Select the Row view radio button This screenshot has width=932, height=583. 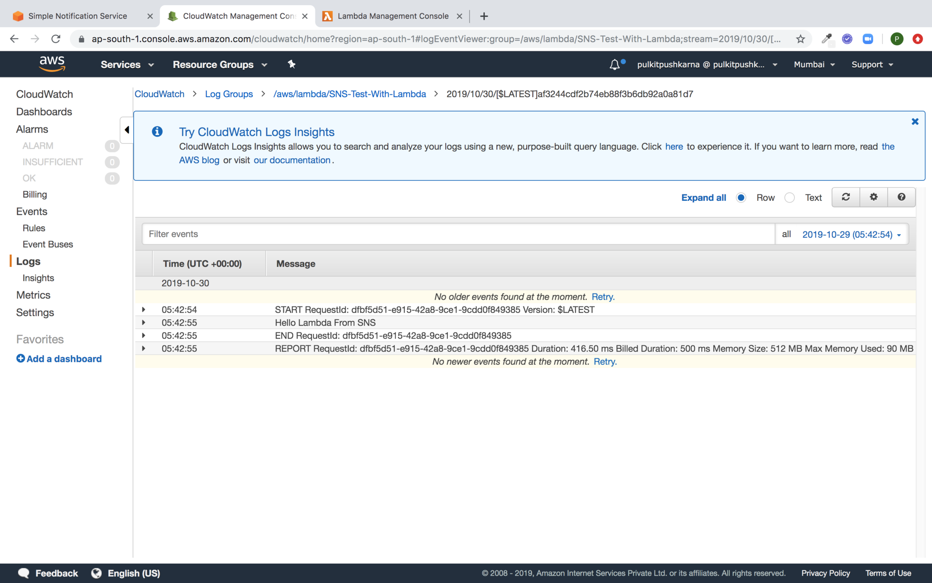click(x=741, y=198)
